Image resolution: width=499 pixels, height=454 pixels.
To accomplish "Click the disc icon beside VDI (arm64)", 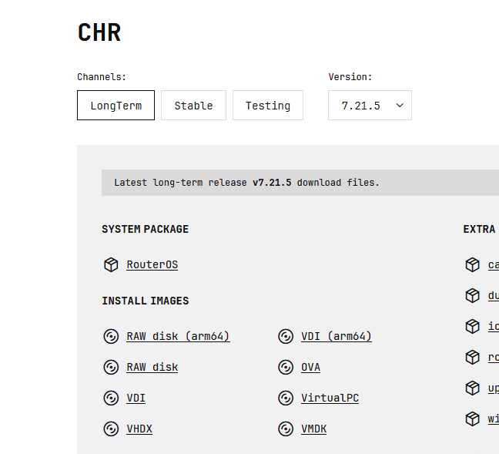I will coord(286,336).
